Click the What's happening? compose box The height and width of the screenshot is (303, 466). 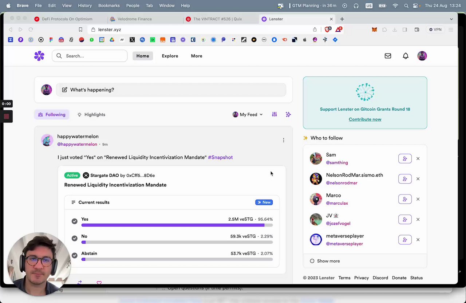[171, 90]
